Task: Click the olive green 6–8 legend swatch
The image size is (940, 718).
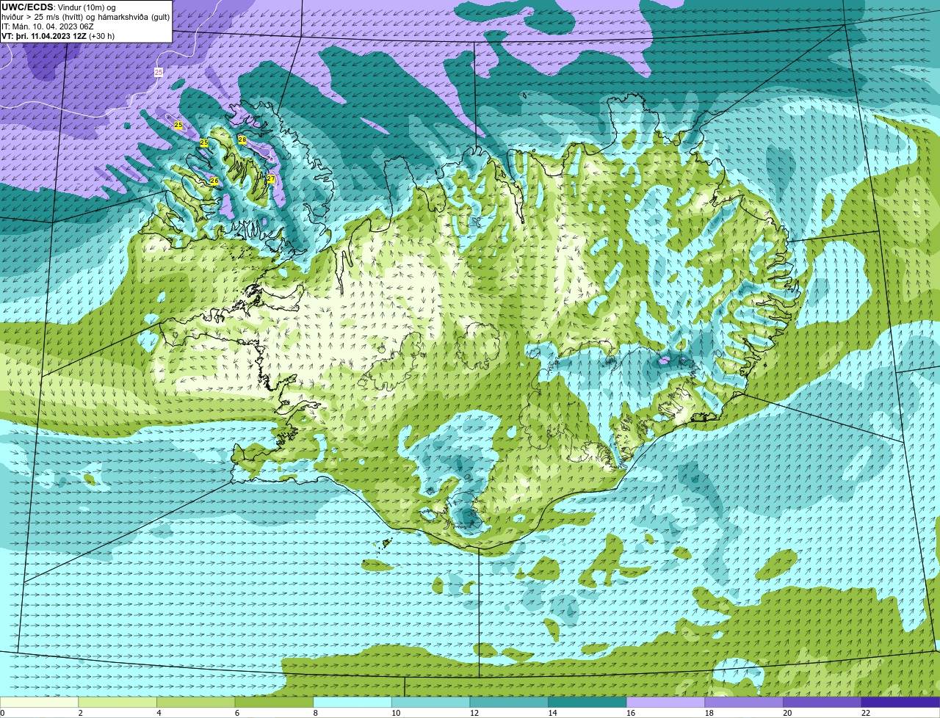Action: tap(274, 702)
